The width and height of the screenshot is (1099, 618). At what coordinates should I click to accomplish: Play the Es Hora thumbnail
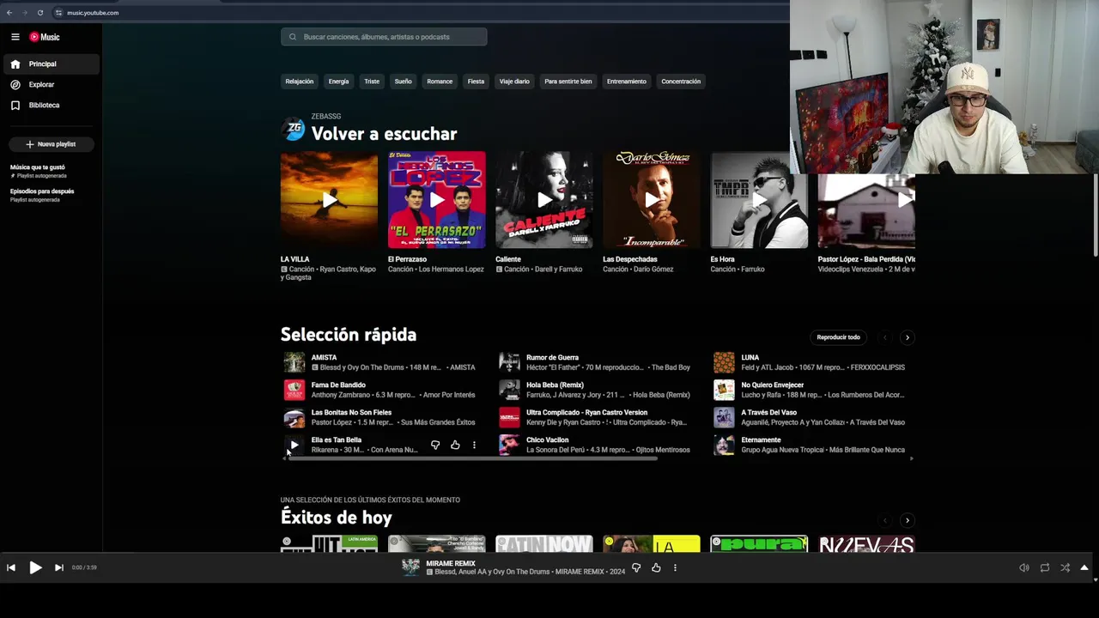coord(759,200)
